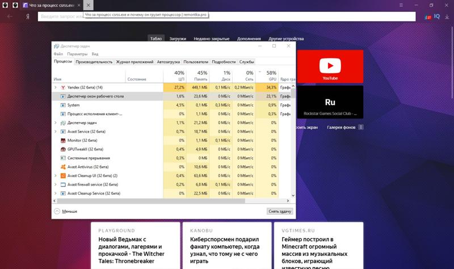Open Kanobu Киберспорсмен news card
454x269 pixels.
(227, 246)
